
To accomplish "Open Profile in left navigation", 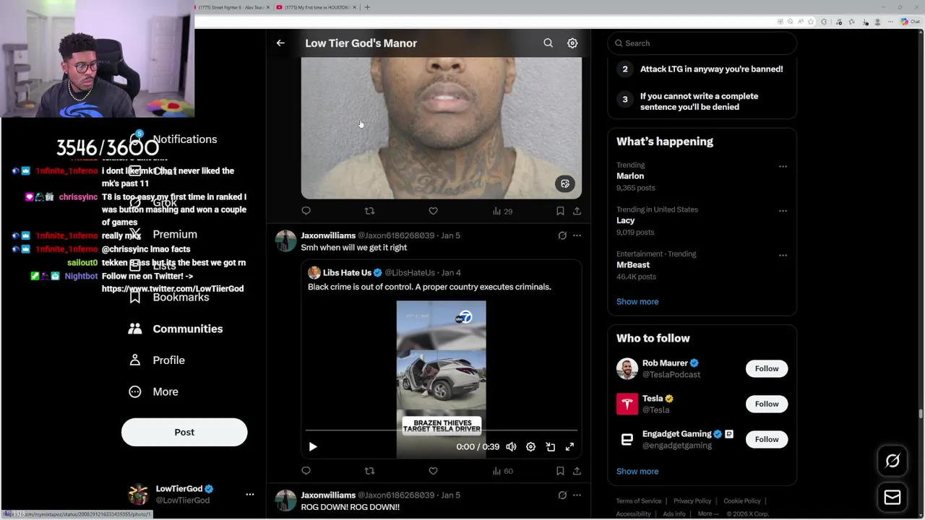I will pyautogui.click(x=157, y=360).
